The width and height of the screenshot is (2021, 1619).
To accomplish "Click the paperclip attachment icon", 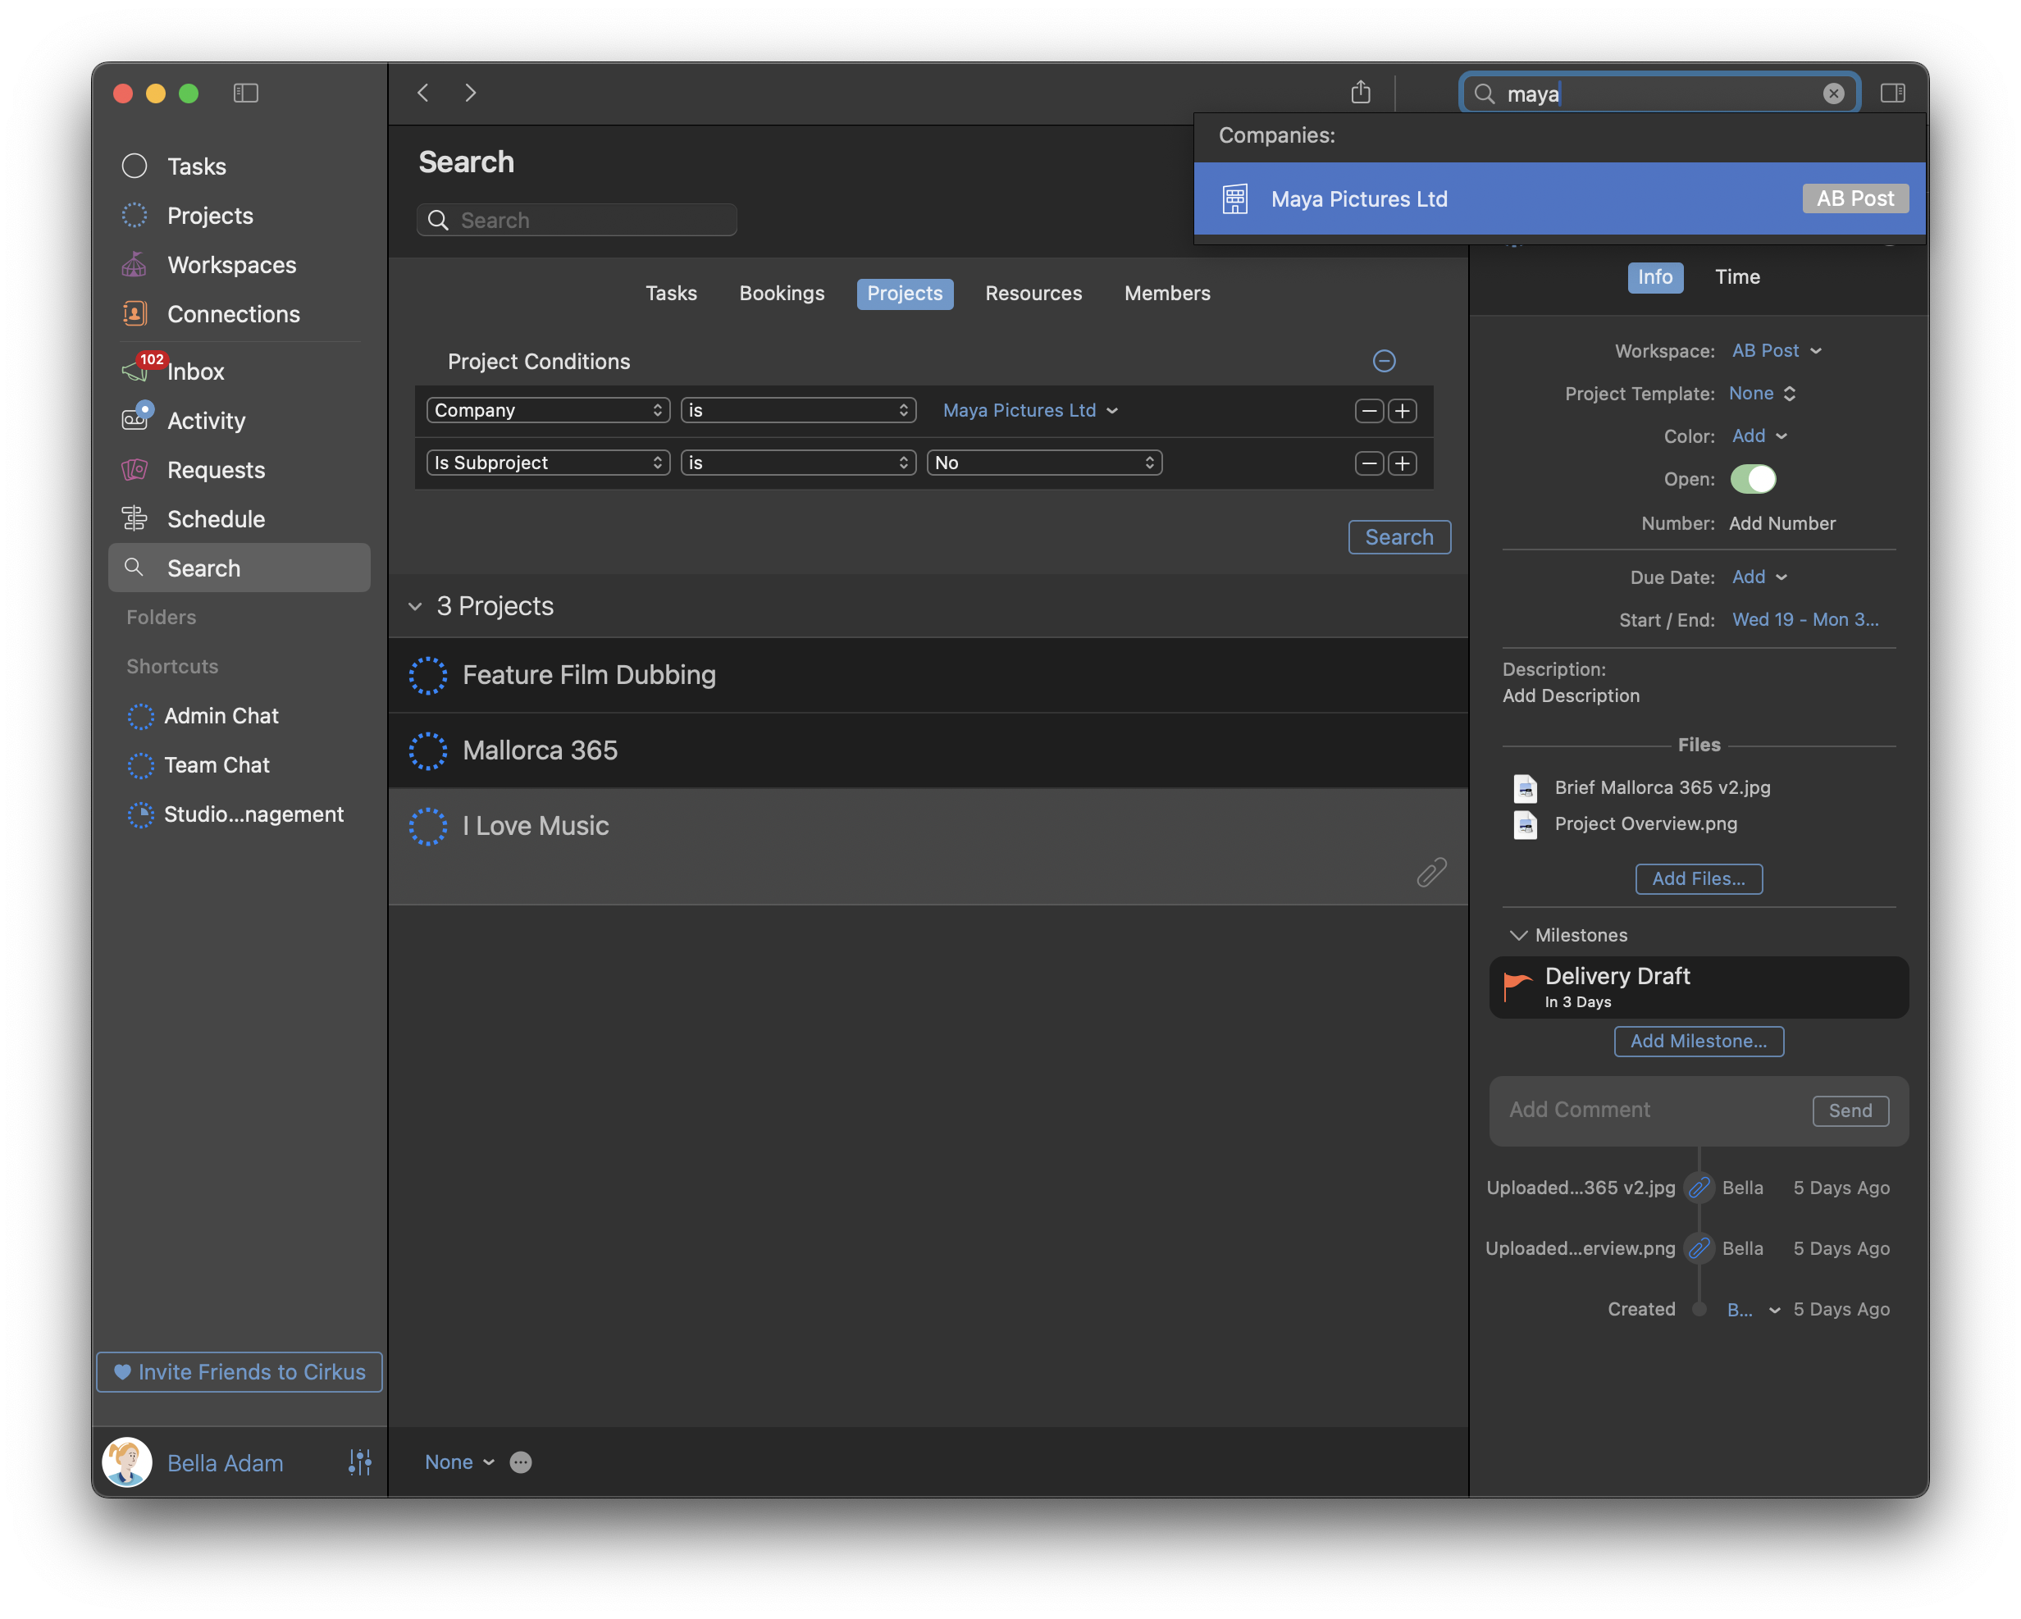I will click(1430, 872).
